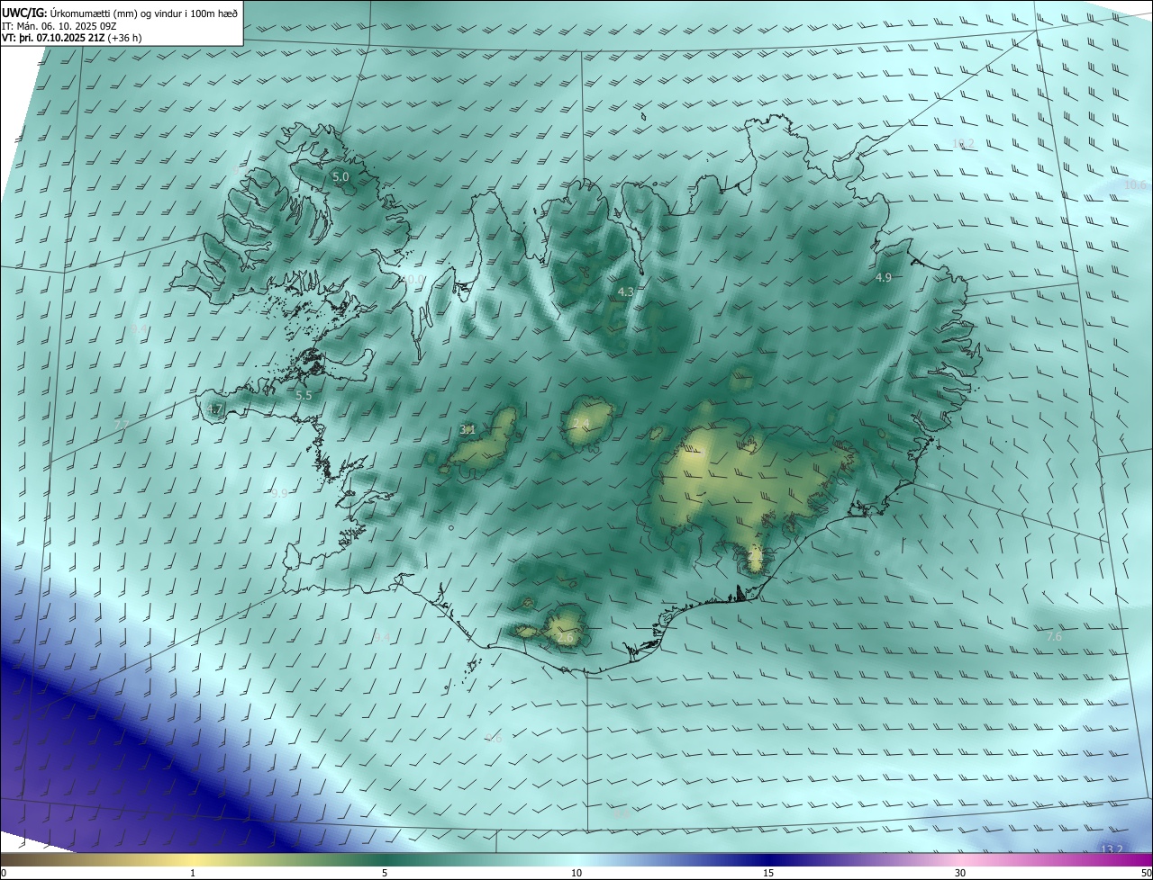Click the 50 tick label on the color scale
1153x880 pixels.
pyautogui.click(x=1146, y=874)
